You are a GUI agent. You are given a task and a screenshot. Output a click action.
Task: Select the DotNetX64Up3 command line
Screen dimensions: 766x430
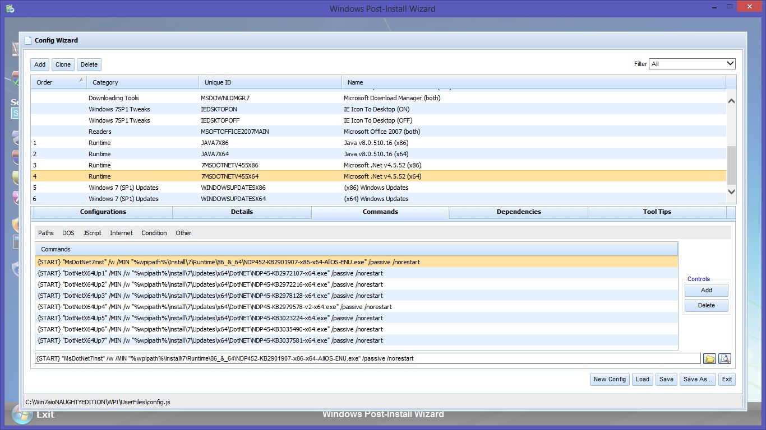[357, 296]
